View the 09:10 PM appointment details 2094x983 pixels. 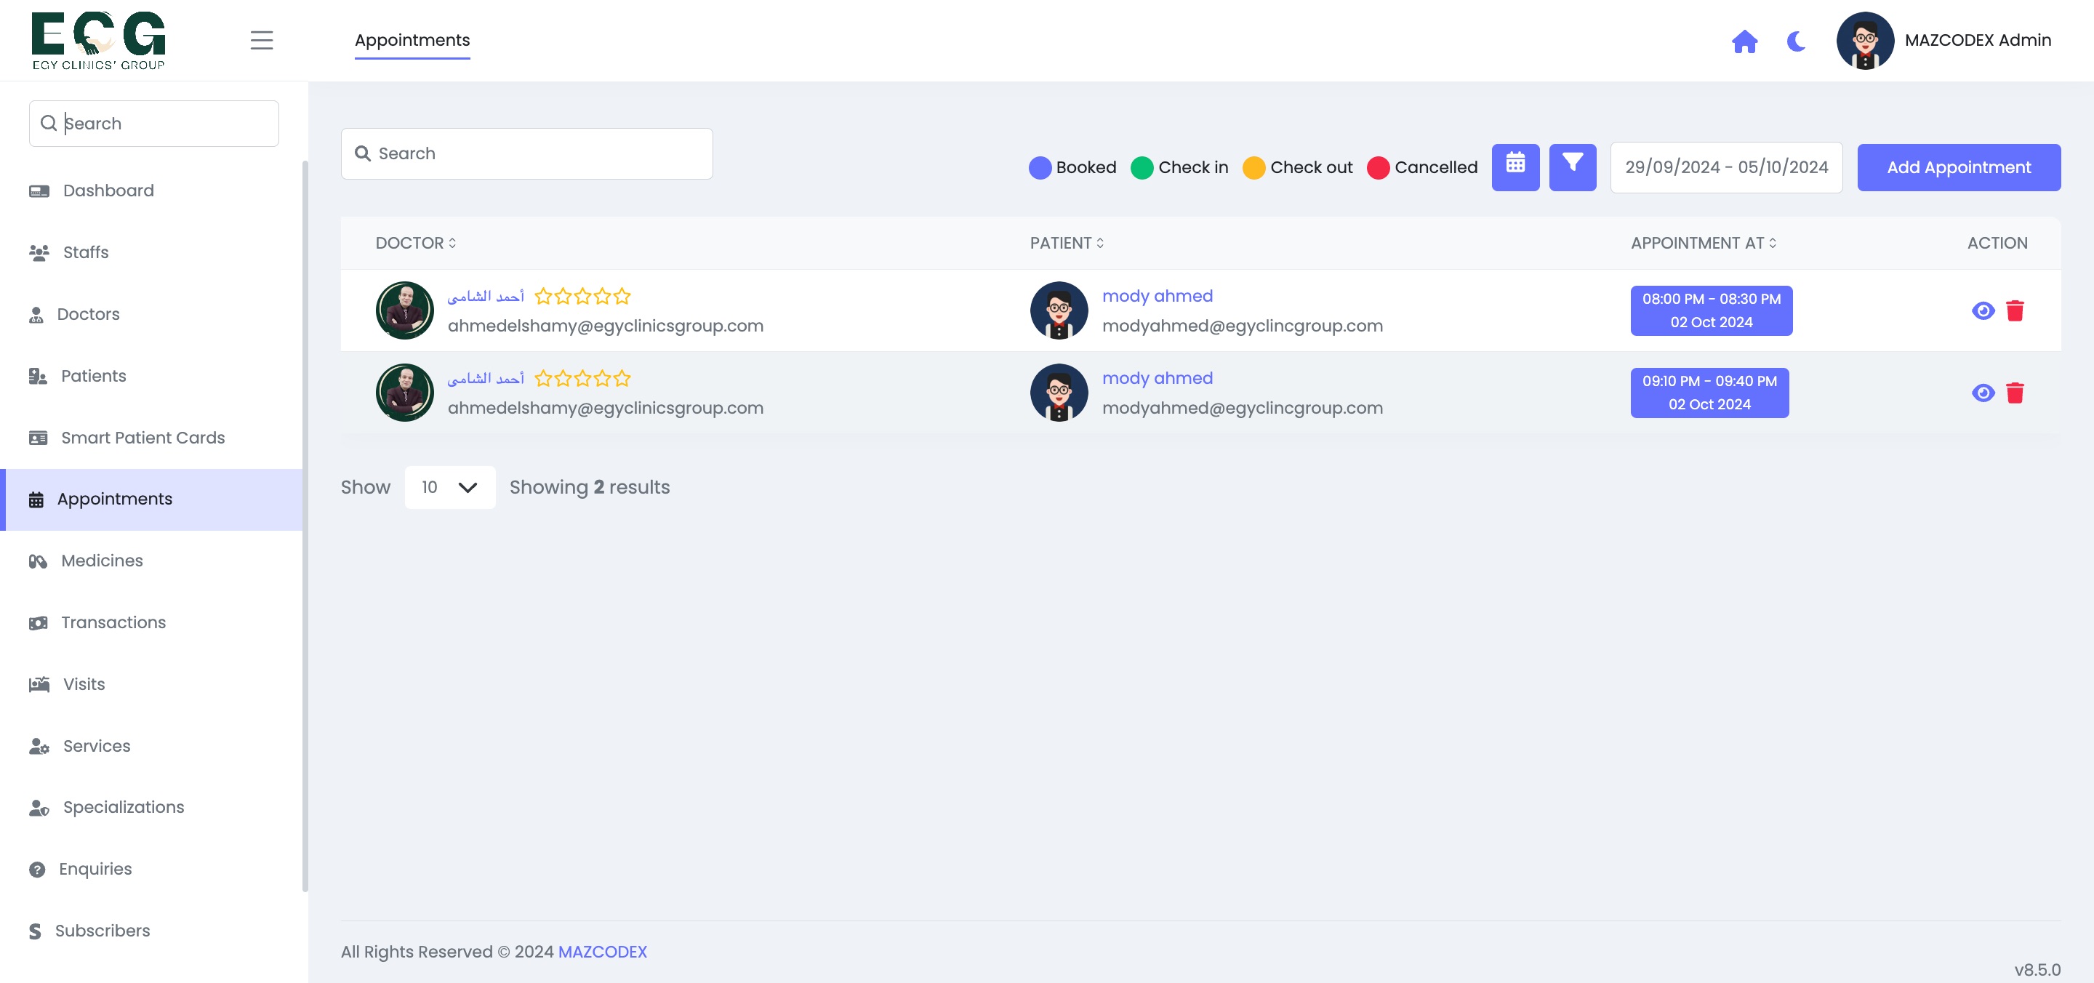[x=1983, y=393]
